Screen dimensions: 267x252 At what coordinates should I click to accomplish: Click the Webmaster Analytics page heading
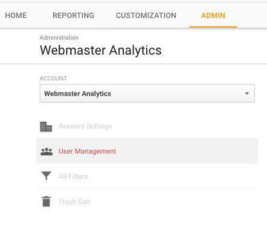click(x=100, y=50)
